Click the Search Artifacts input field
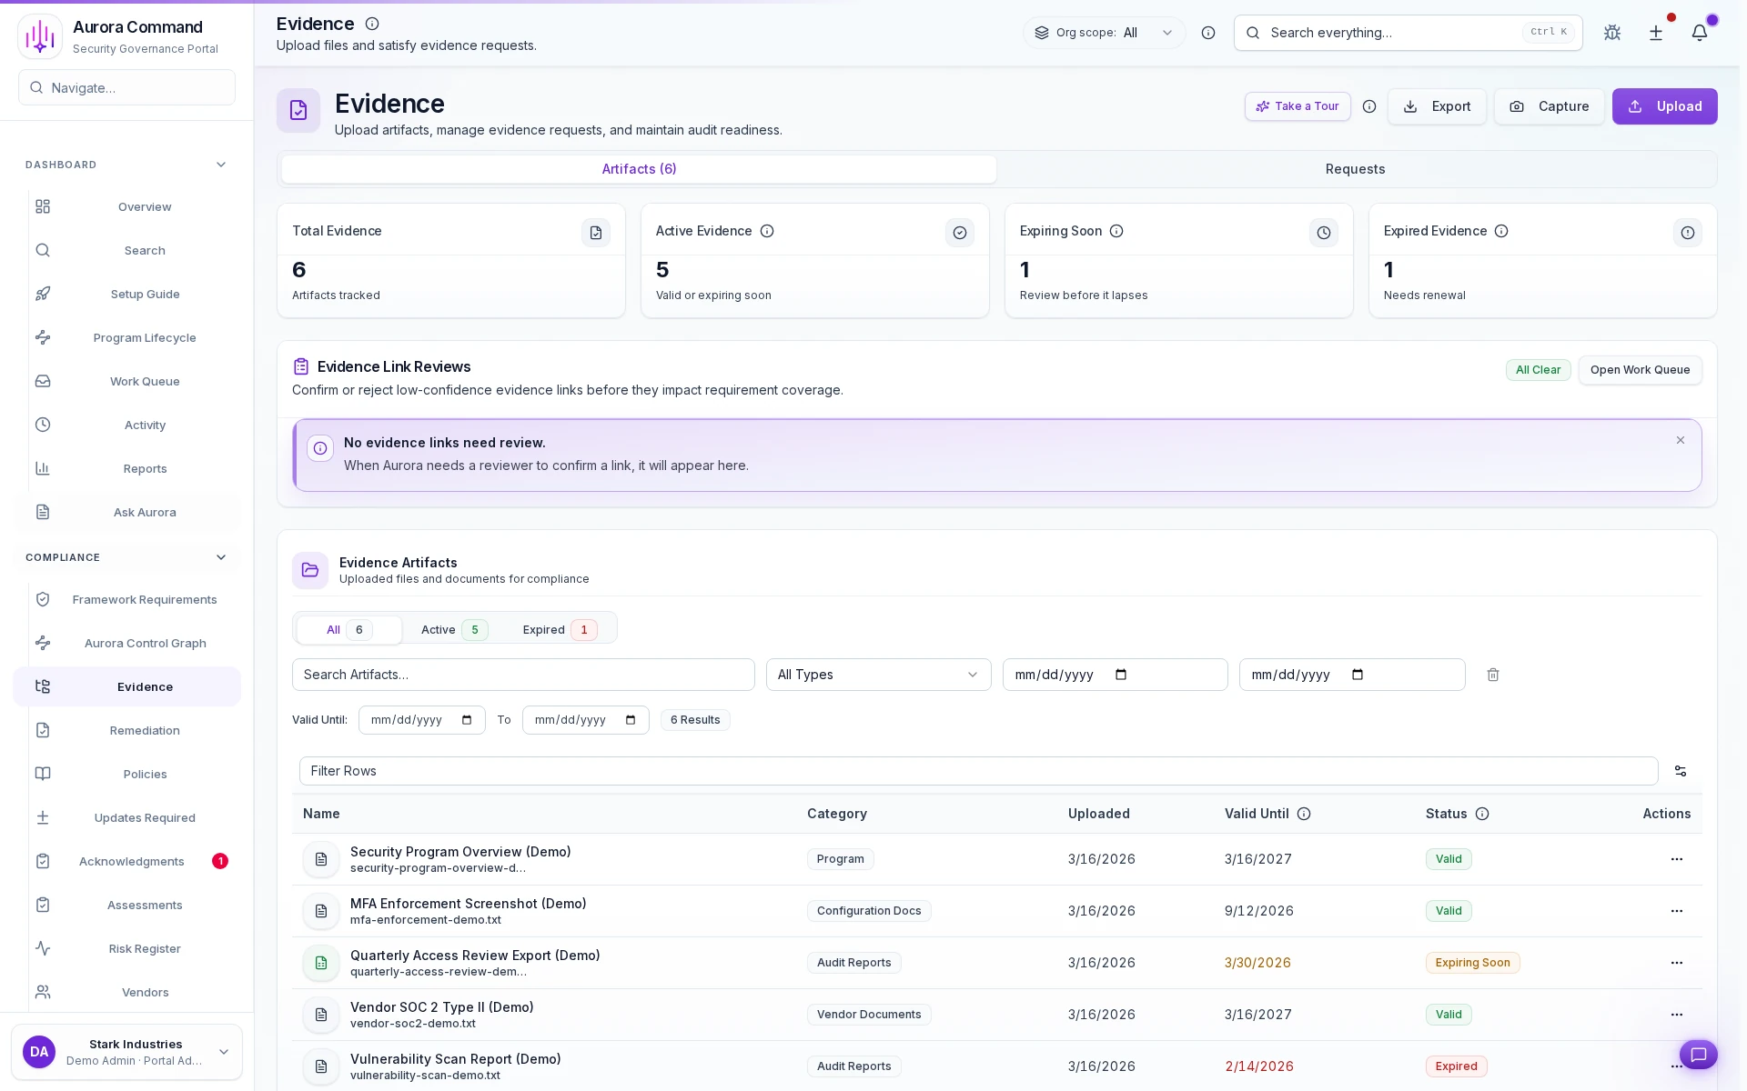This screenshot has height=1091, width=1747. tap(523, 675)
